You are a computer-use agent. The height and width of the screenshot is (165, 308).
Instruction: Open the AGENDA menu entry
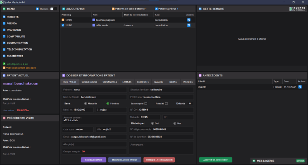pyautogui.click(x=12, y=24)
